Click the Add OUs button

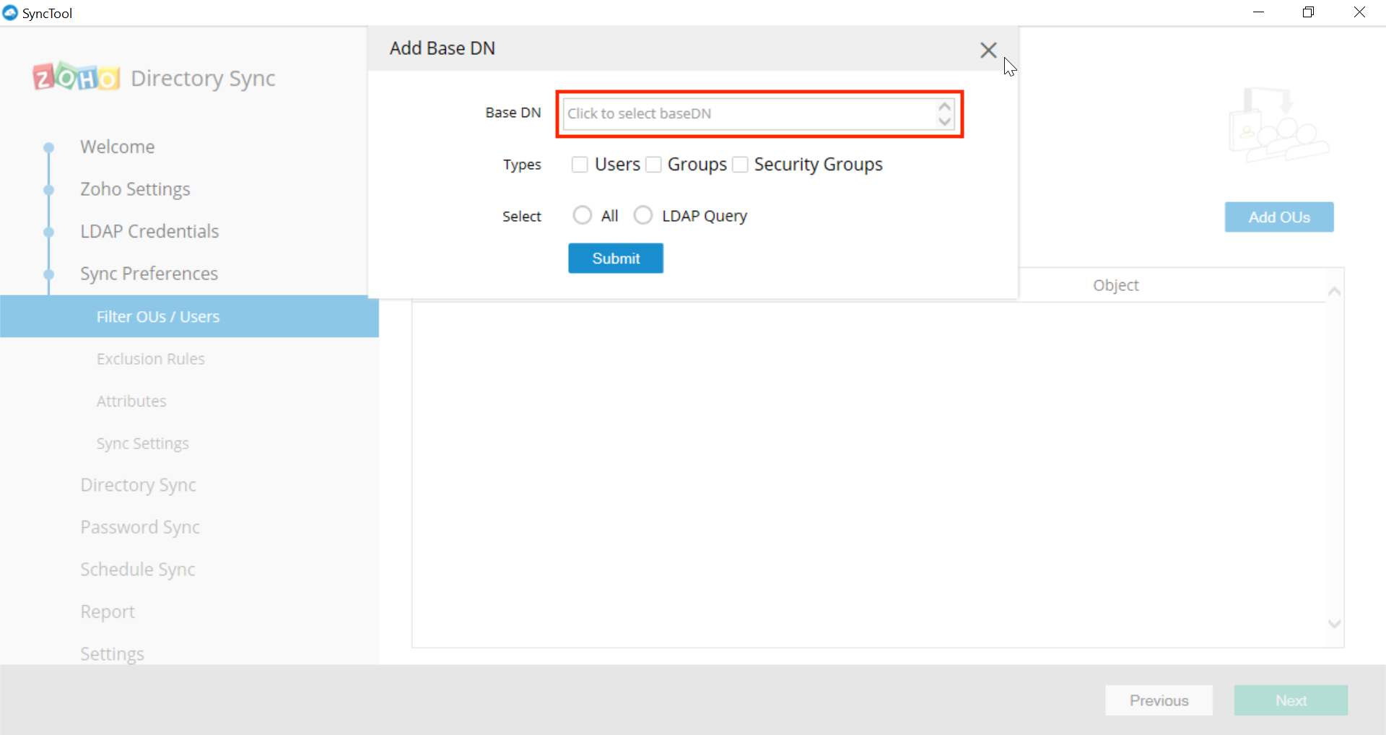(x=1278, y=217)
